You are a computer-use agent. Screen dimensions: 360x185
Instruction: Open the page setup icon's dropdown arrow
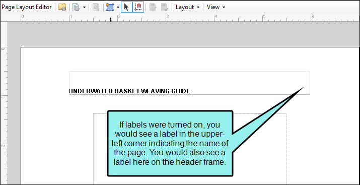[x=84, y=8]
